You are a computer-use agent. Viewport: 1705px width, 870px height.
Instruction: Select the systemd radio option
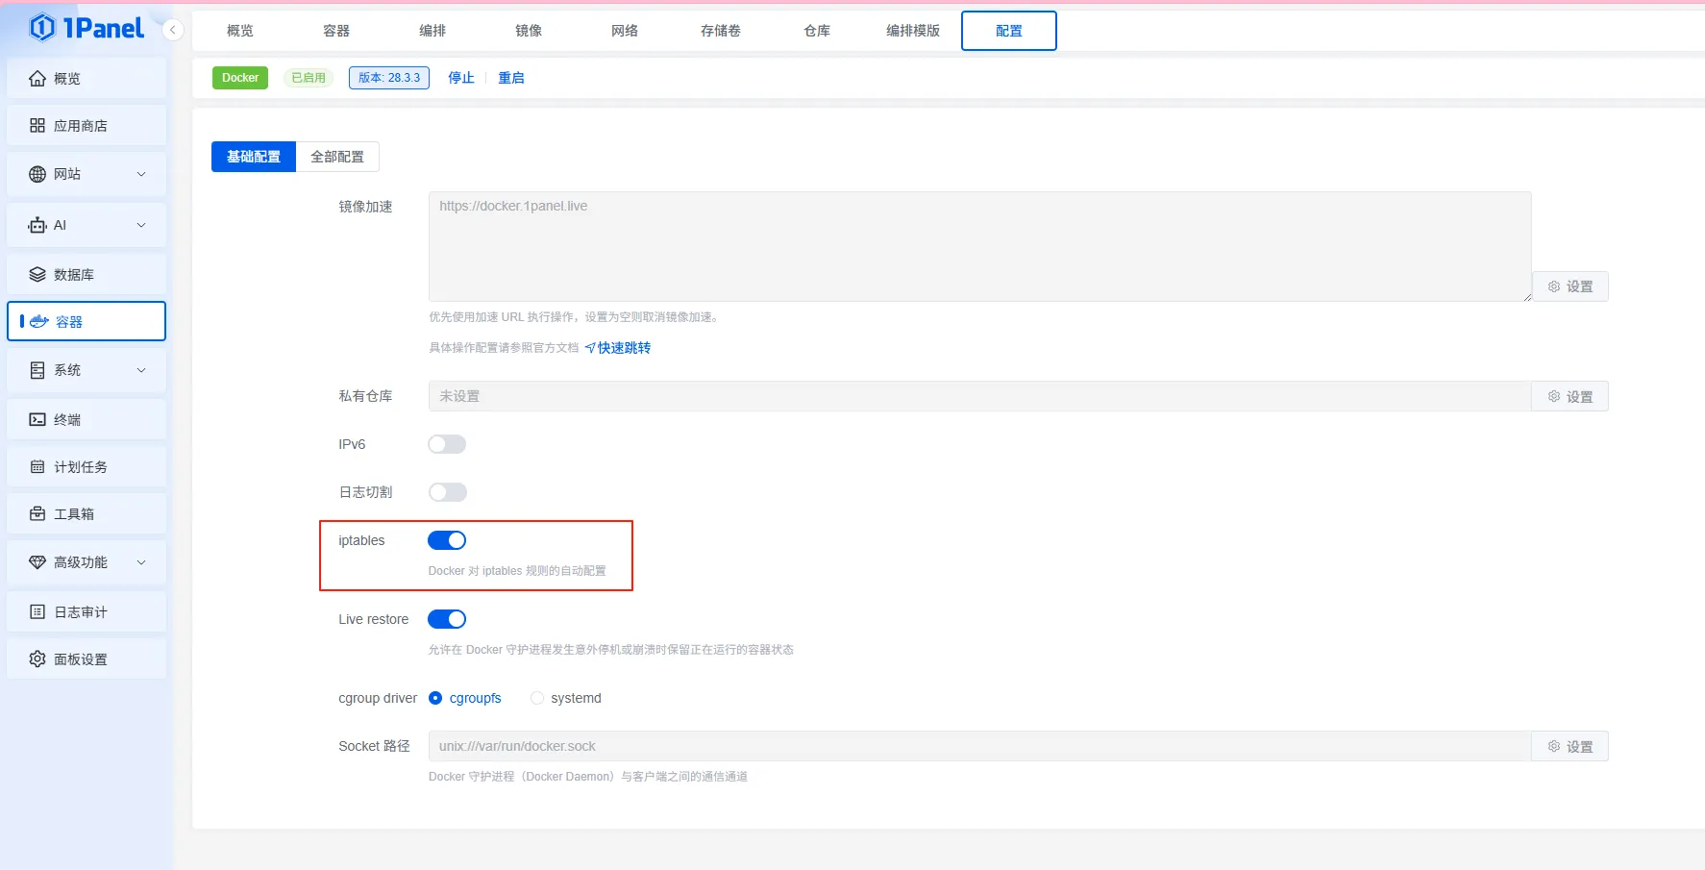[x=537, y=698]
